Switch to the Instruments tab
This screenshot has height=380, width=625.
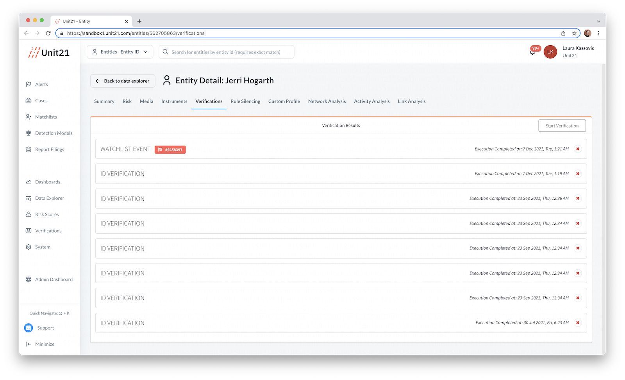174,101
